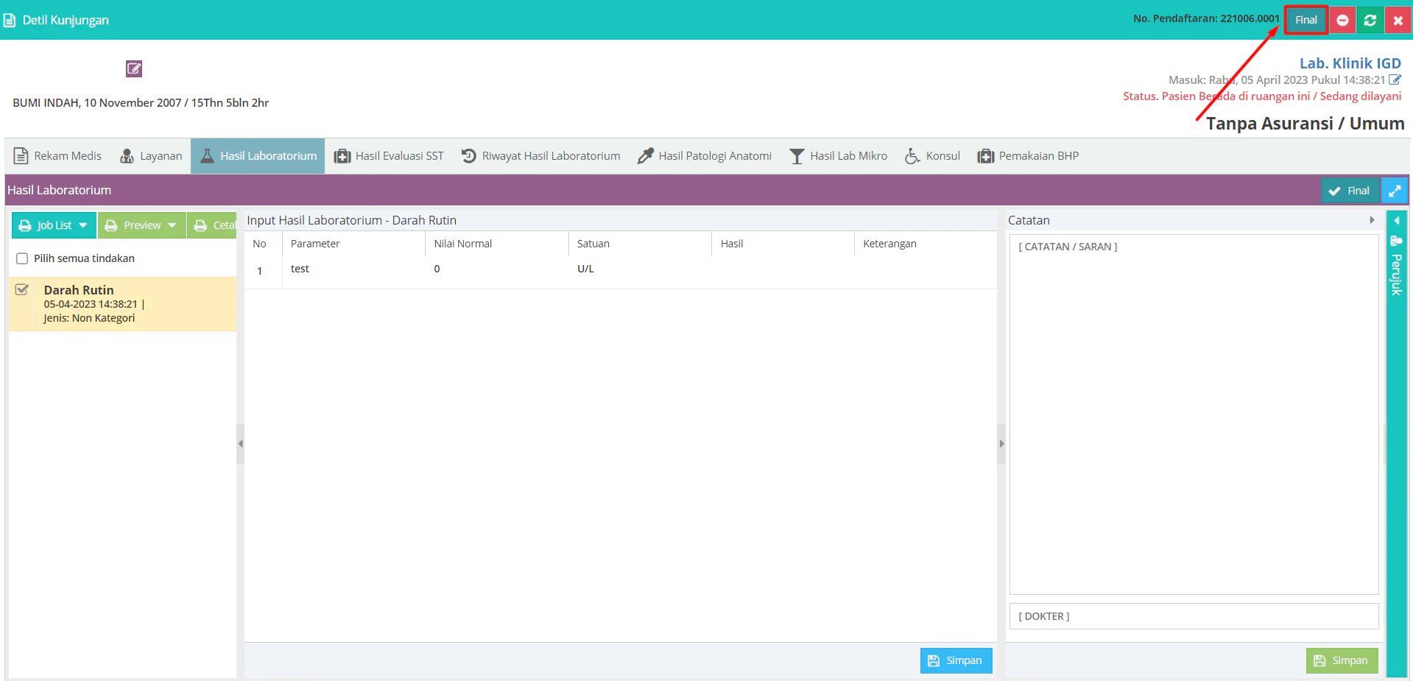Click the Detil Kunjungan document icon
1413x681 pixels.
(x=10, y=20)
